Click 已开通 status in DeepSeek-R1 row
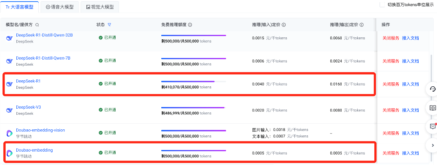Screen dimensions: 437x165 click(108, 84)
